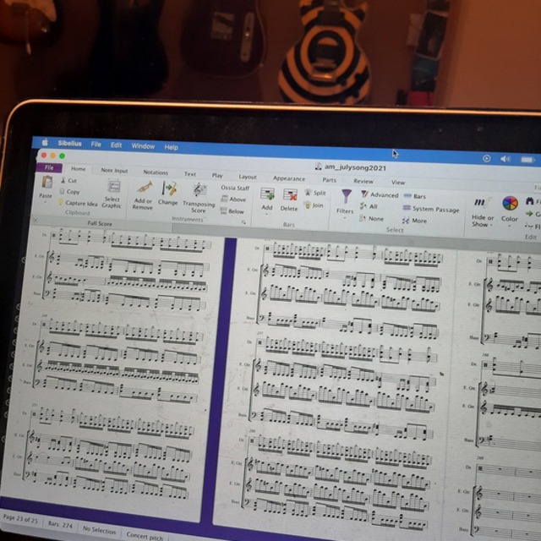Click the Select Graphic icon
The image size is (541, 541).
[x=114, y=186]
